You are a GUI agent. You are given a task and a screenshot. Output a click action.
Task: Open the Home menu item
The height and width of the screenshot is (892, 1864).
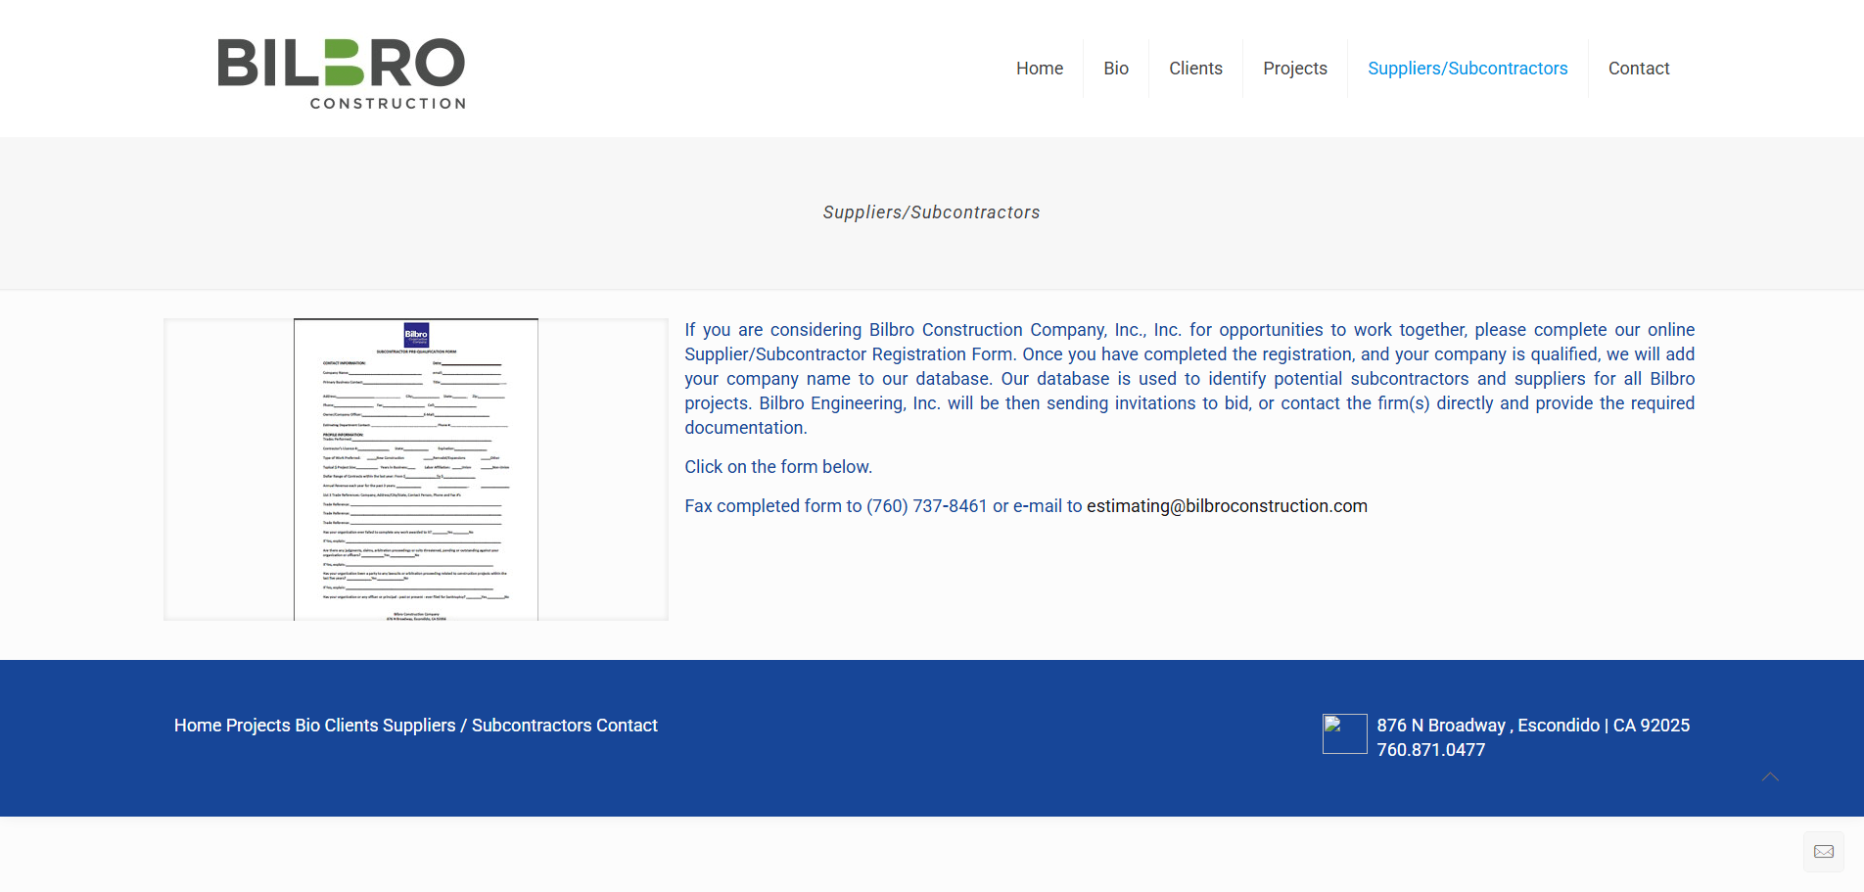[x=1039, y=69]
